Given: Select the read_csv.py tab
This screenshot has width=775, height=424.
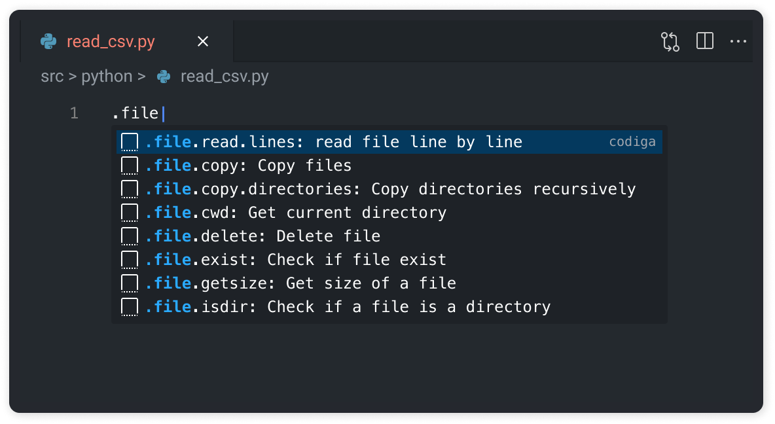Looking at the screenshot, I should tap(110, 41).
